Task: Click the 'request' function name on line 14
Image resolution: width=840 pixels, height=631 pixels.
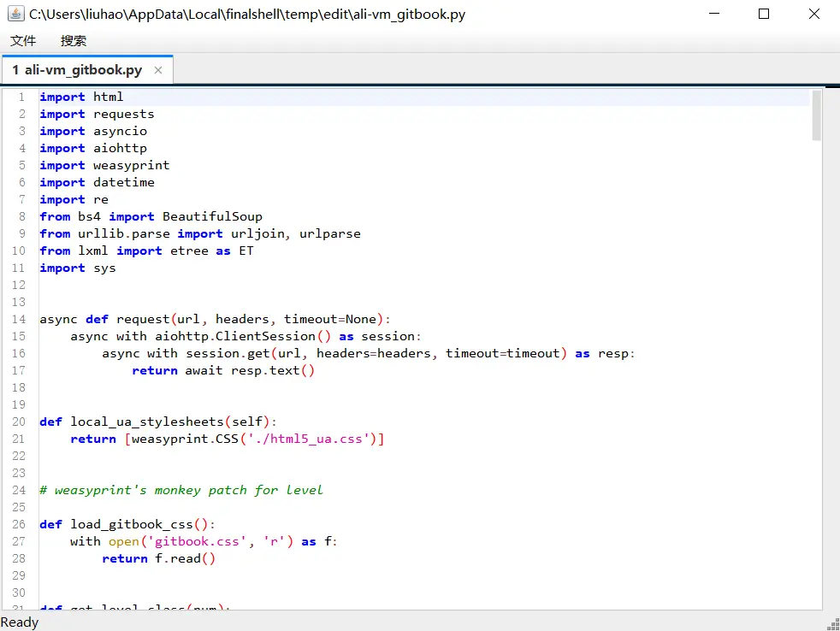Action: click(143, 320)
